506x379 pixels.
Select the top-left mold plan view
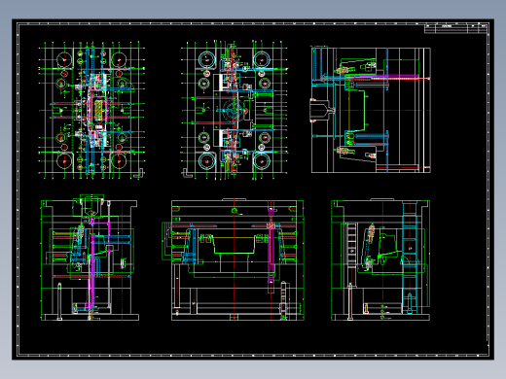(91, 110)
